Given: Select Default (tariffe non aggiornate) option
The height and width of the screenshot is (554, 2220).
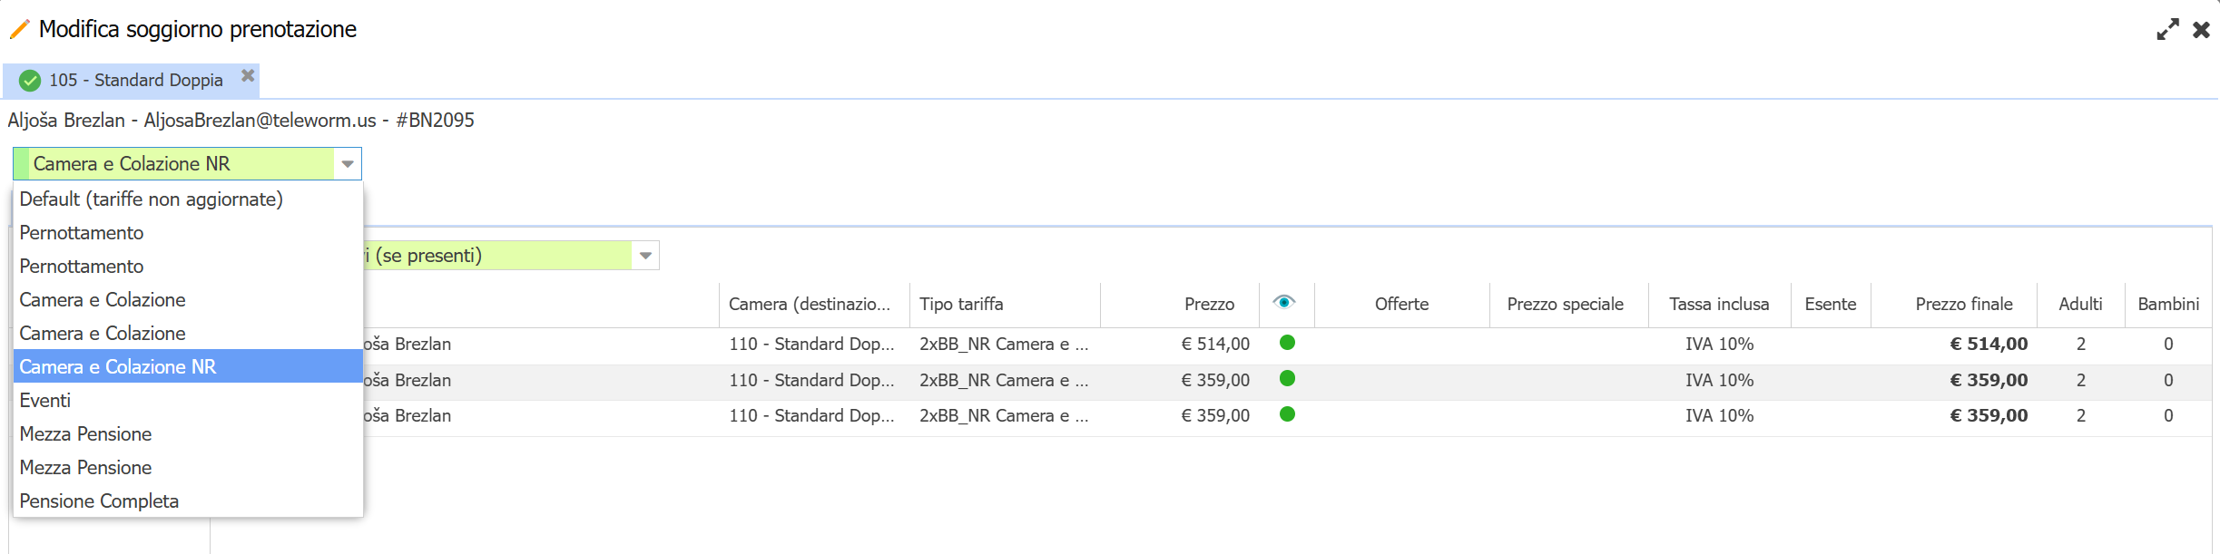Looking at the screenshot, I should (x=151, y=199).
